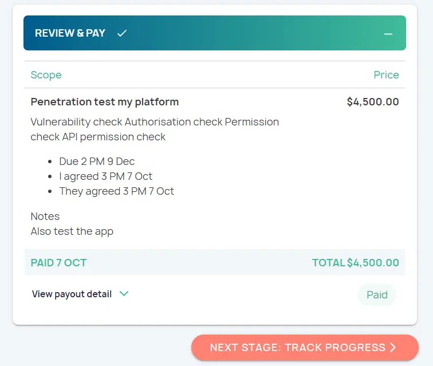Image resolution: width=433 pixels, height=366 pixels.
Task: Select the 'Penetration test my platform' title
Action: pyautogui.click(x=104, y=102)
